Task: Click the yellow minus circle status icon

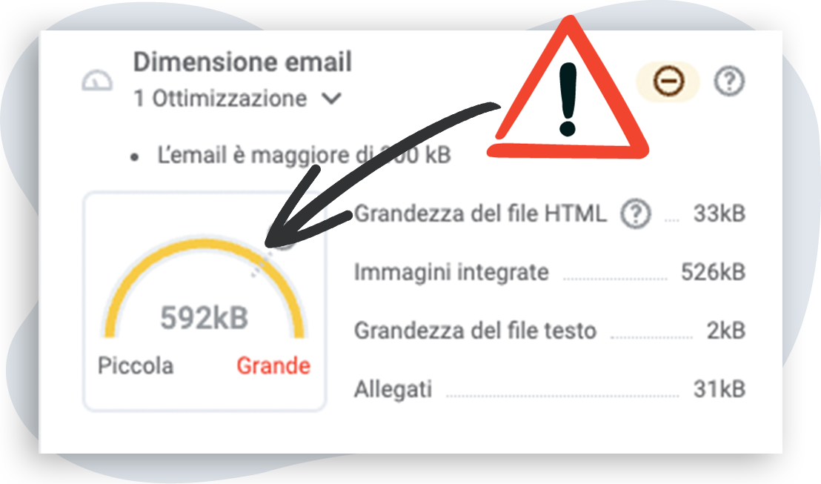Action: [x=668, y=82]
